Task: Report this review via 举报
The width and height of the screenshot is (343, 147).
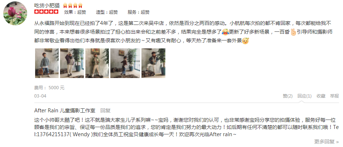Action: click(334, 96)
